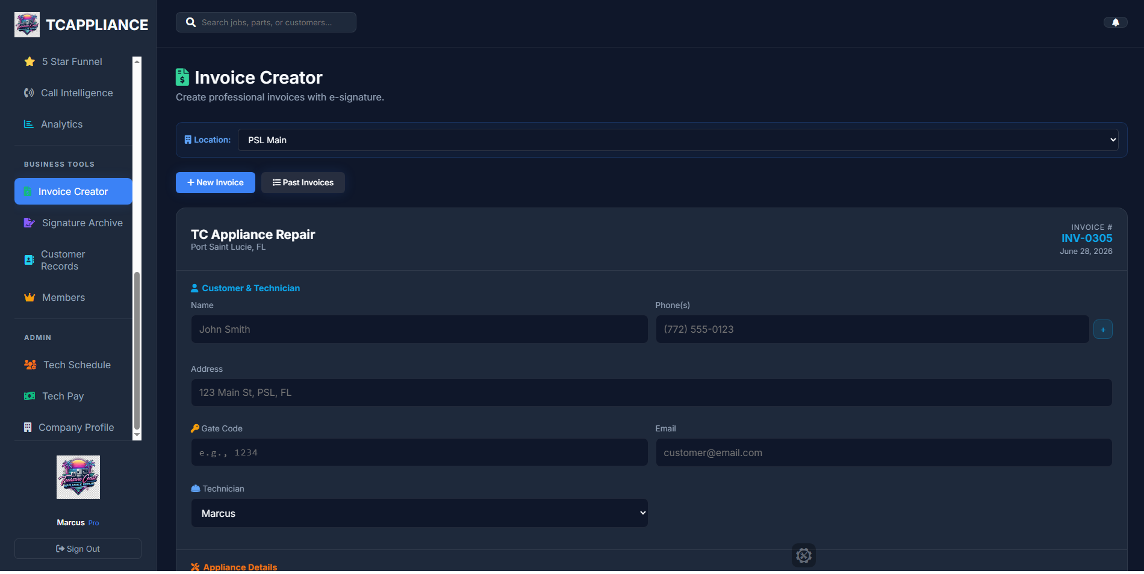Click the Pro badge link

(93, 523)
